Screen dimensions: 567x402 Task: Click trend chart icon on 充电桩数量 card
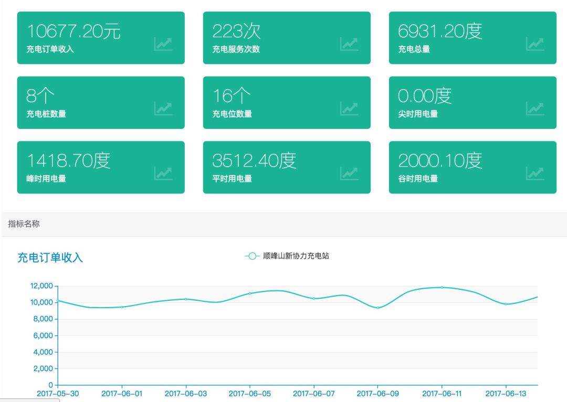[163, 108]
